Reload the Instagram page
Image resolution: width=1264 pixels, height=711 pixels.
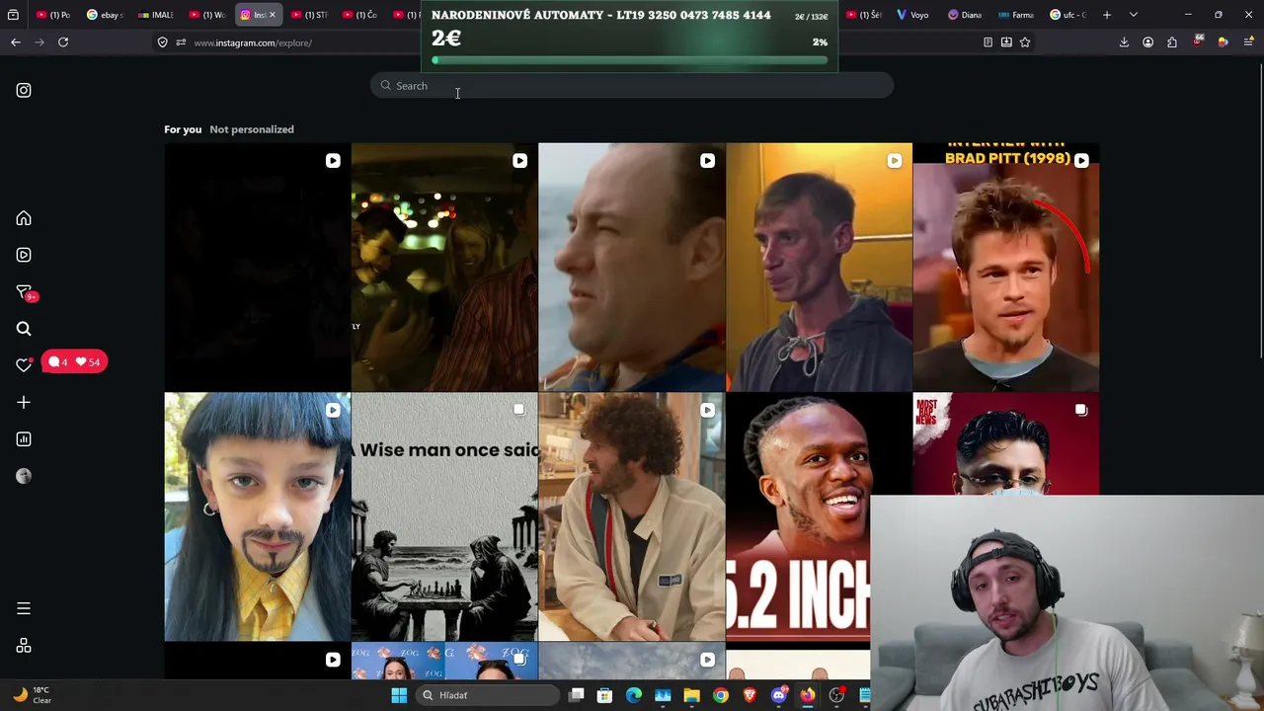click(63, 42)
